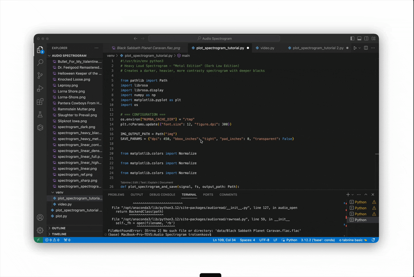
Task: Expand the OUTLINE section
Action: point(58,228)
